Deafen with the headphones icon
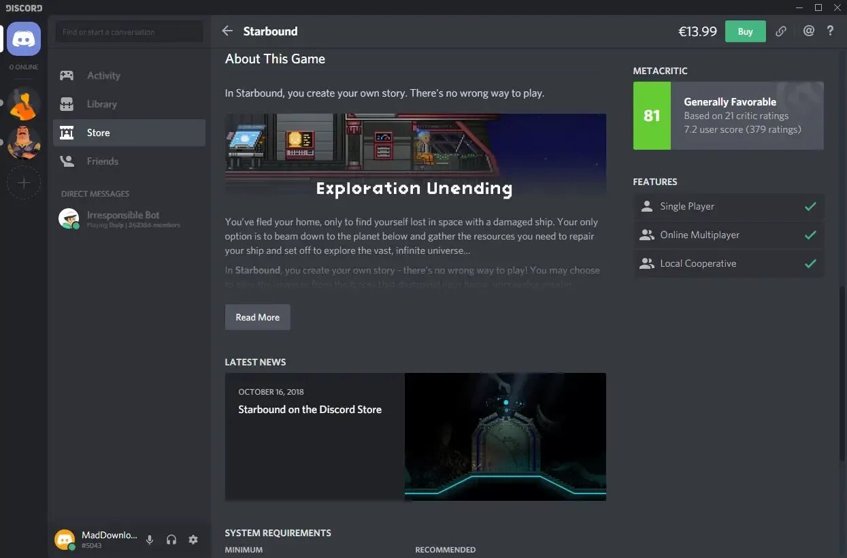 [171, 540]
